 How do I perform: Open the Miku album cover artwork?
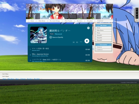39,35
